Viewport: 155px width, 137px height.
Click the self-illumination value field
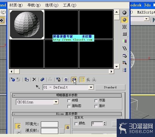97,124
